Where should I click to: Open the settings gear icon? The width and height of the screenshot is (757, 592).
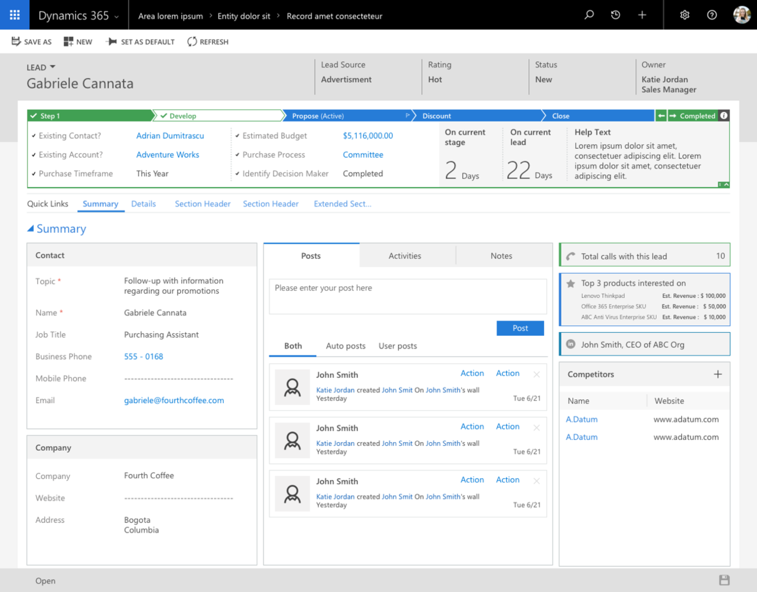click(684, 15)
